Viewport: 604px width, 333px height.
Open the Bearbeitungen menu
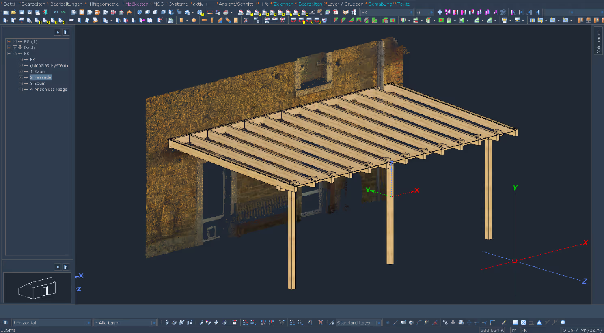coord(66,4)
